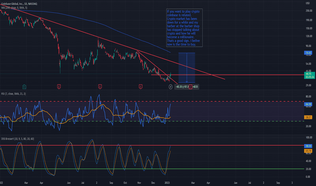Click the 190.00 price axis label
This screenshot has width=316, height=186.
[309, 20]
